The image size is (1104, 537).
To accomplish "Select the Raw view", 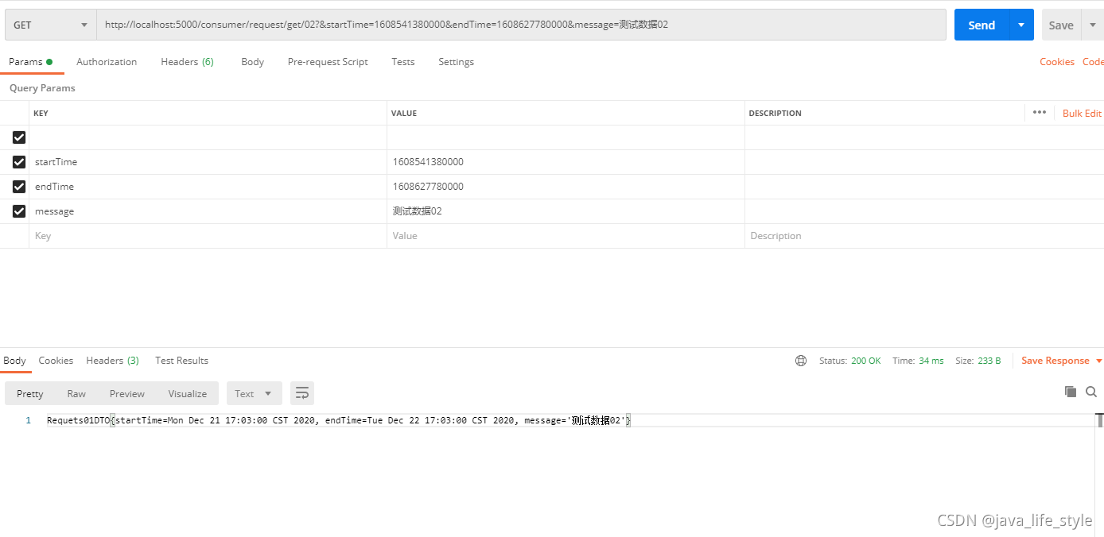I will click(x=76, y=394).
